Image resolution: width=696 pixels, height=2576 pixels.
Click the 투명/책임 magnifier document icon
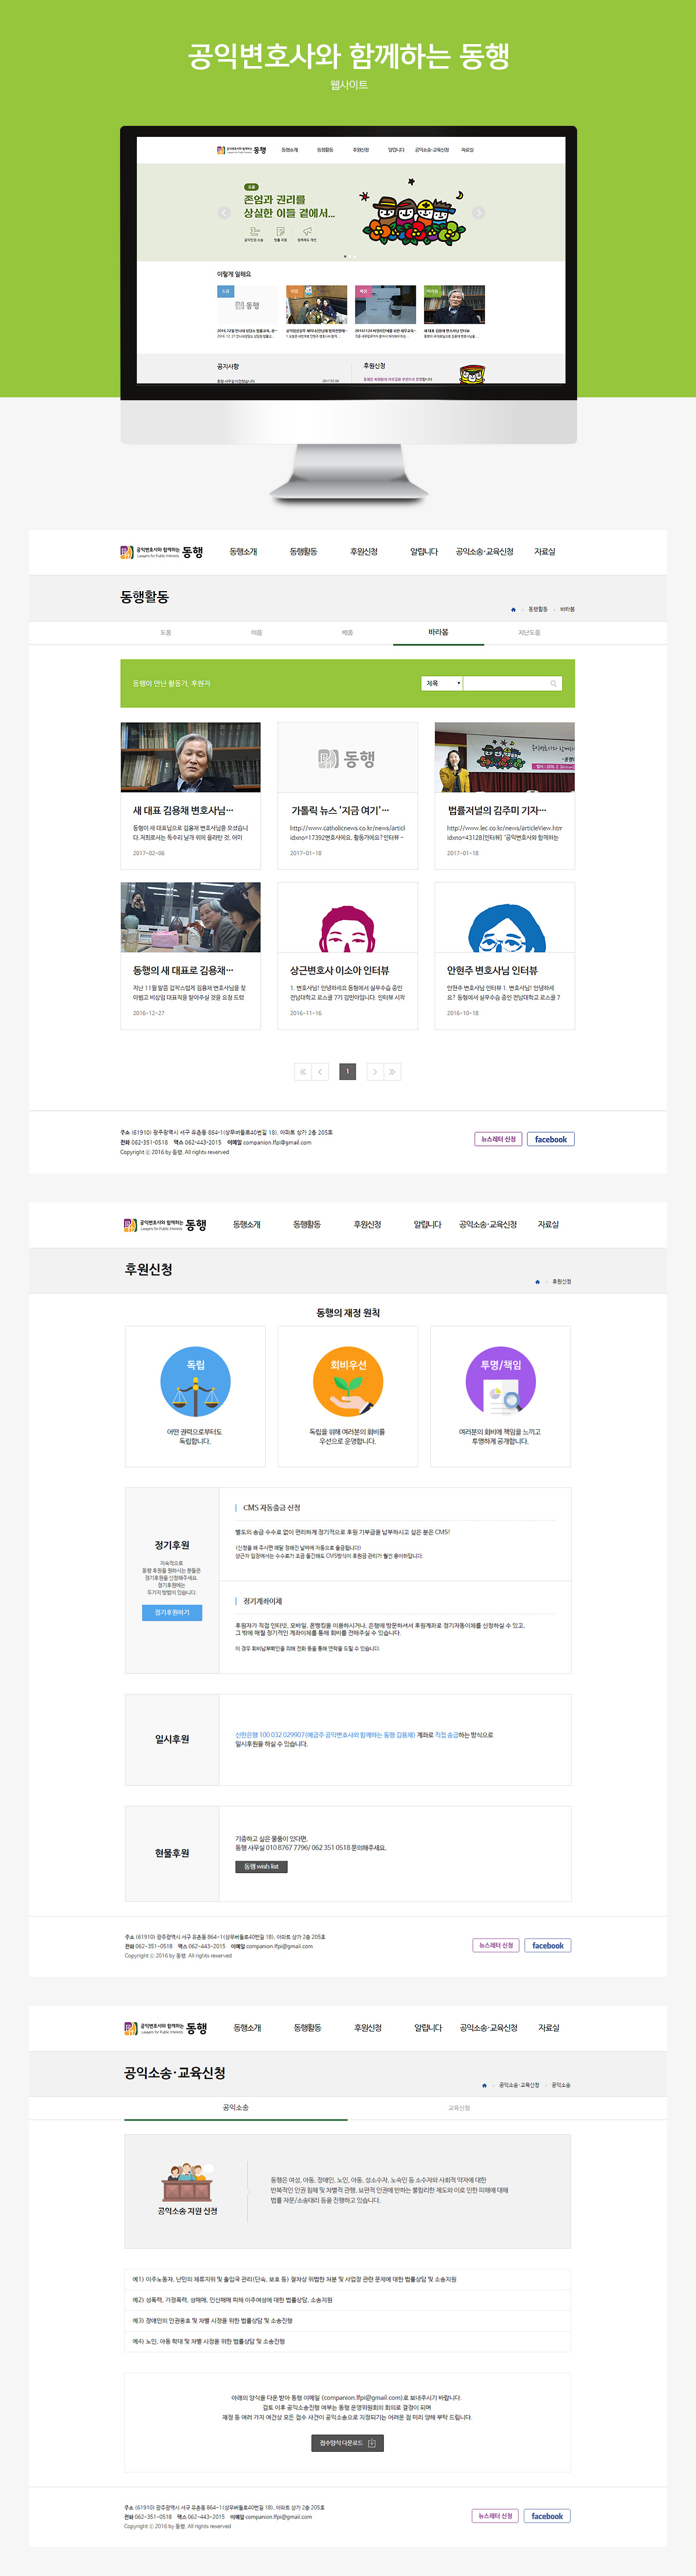(501, 1382)
